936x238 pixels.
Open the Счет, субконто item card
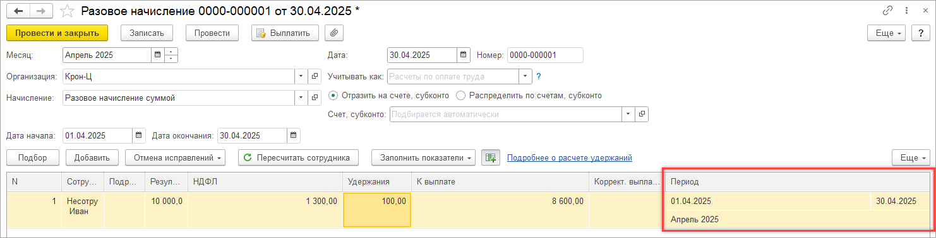[642, 115]
